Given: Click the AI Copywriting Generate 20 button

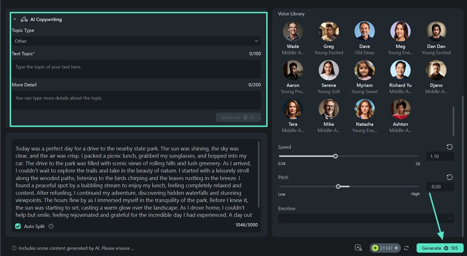Looking at the screenshot, I should [238, 118].
